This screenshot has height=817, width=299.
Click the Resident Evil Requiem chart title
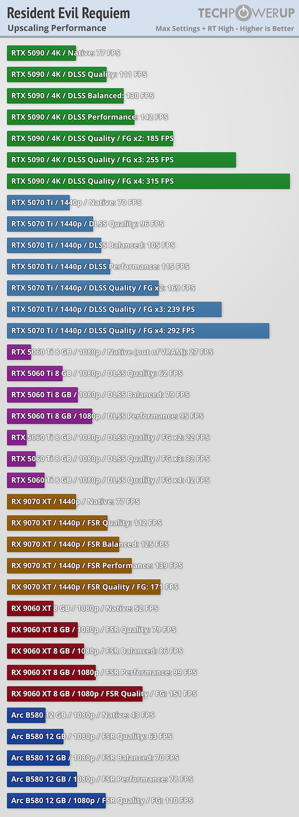pos(68,13)
